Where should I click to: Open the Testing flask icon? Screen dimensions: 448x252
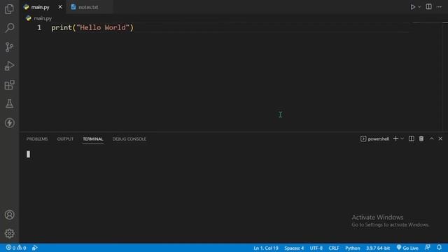click(9, 104)
